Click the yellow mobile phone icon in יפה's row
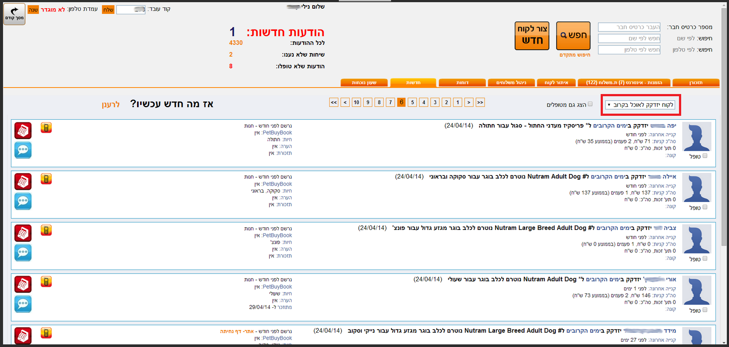 pyautogui.click(x=46, y=128)
